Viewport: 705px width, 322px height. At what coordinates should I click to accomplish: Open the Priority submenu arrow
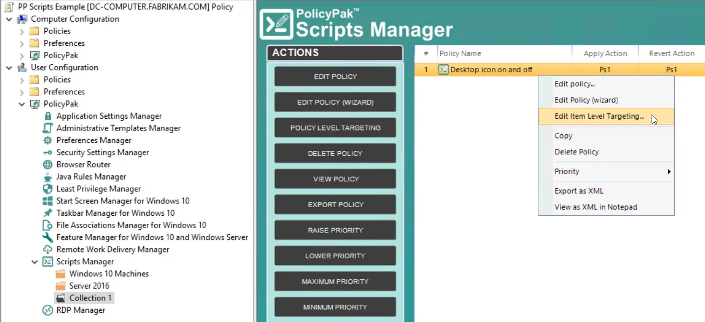[669, 172]
